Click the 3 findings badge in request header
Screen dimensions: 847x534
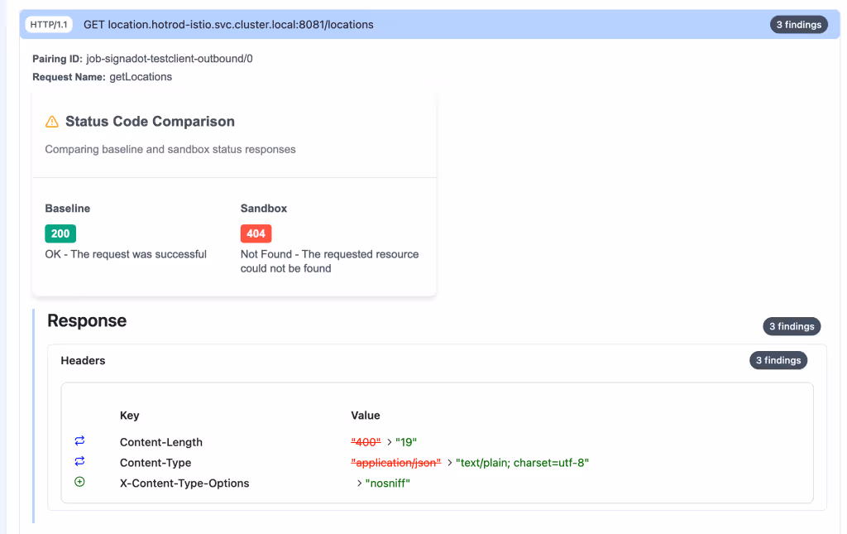tap(798, 24)
